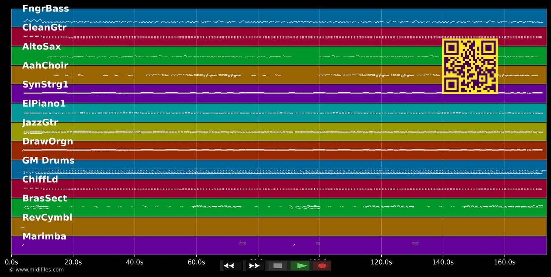Open the www.midifiles.com copyright link
The width and height of the screenshot is (551, 277).
36,270
